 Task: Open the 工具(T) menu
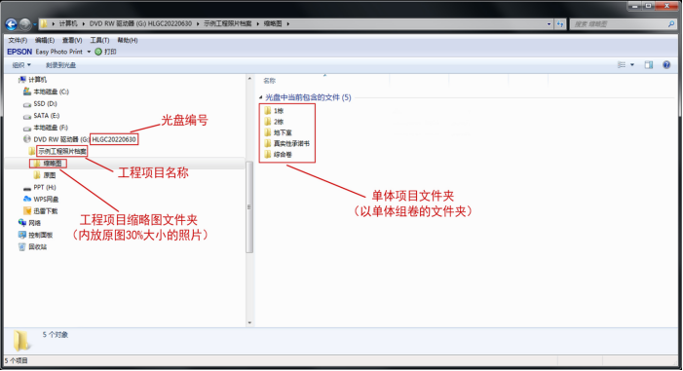99,40
